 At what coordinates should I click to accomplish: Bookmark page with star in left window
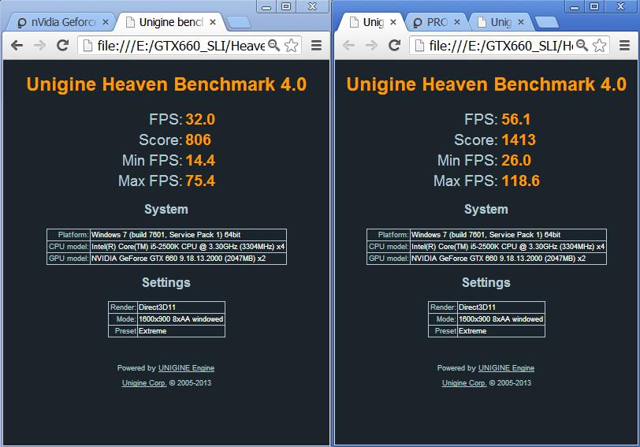pyautogui.click(x=291, y=45)
